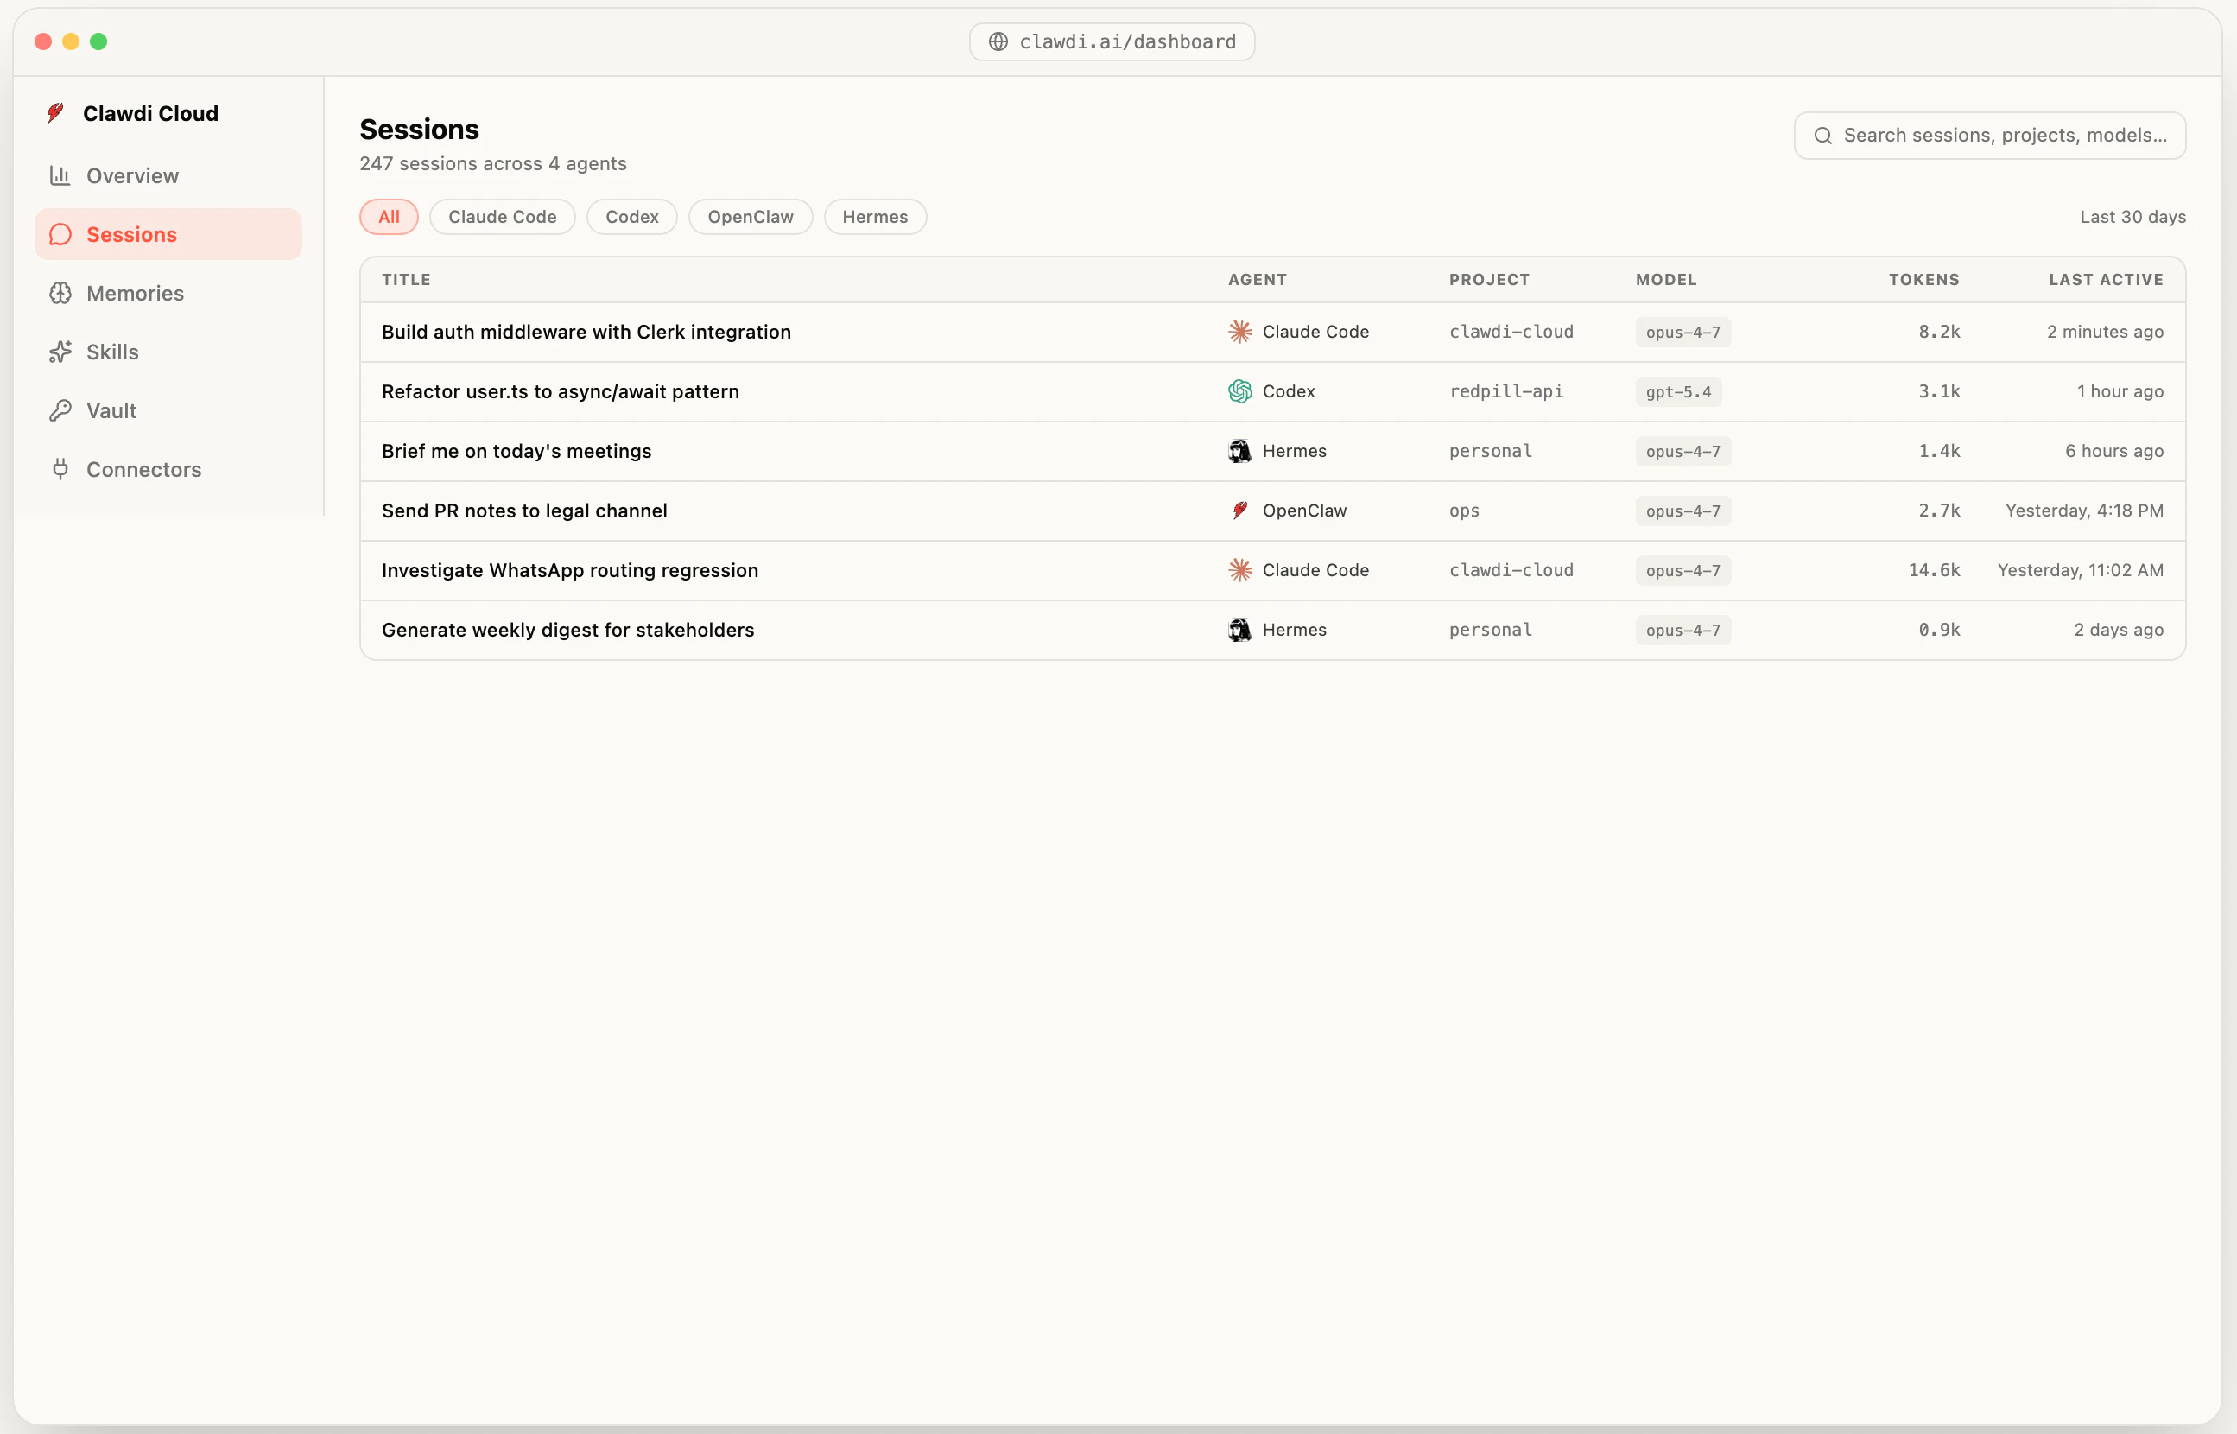Image resolution: width=2237 pixels, height=1434 pixels.
Task: Open Build auth middleware with Clerk integration
Action: [x=586, y=332]
